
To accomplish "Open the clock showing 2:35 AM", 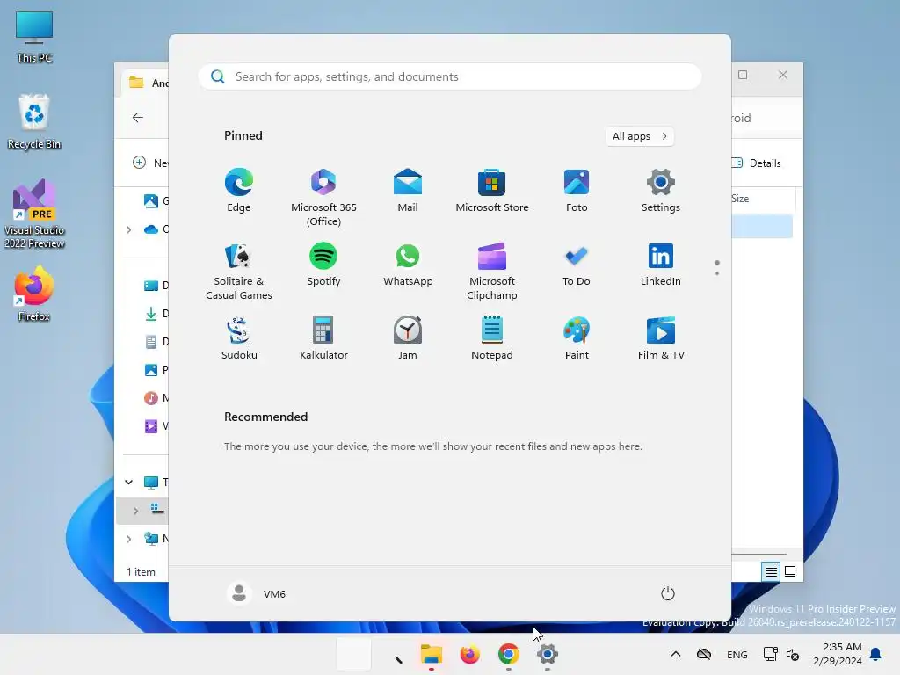I will point(838,654).
